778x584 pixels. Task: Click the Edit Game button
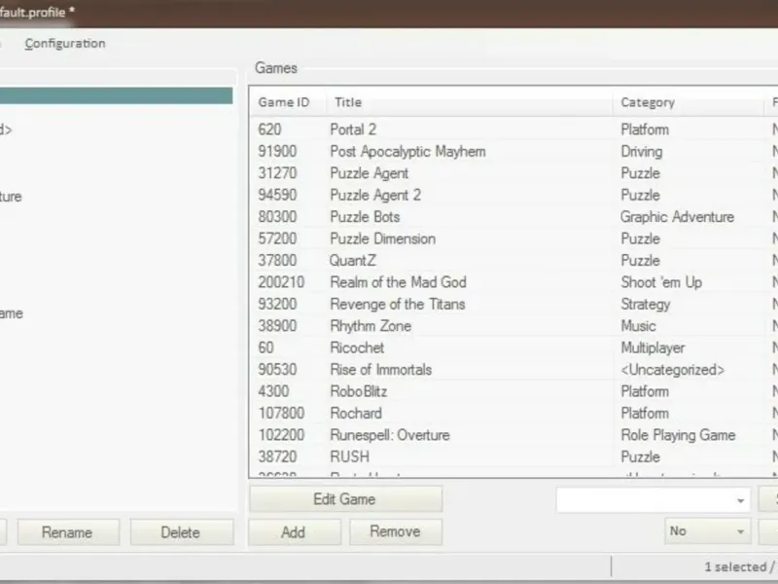click(x=345, y=499)
